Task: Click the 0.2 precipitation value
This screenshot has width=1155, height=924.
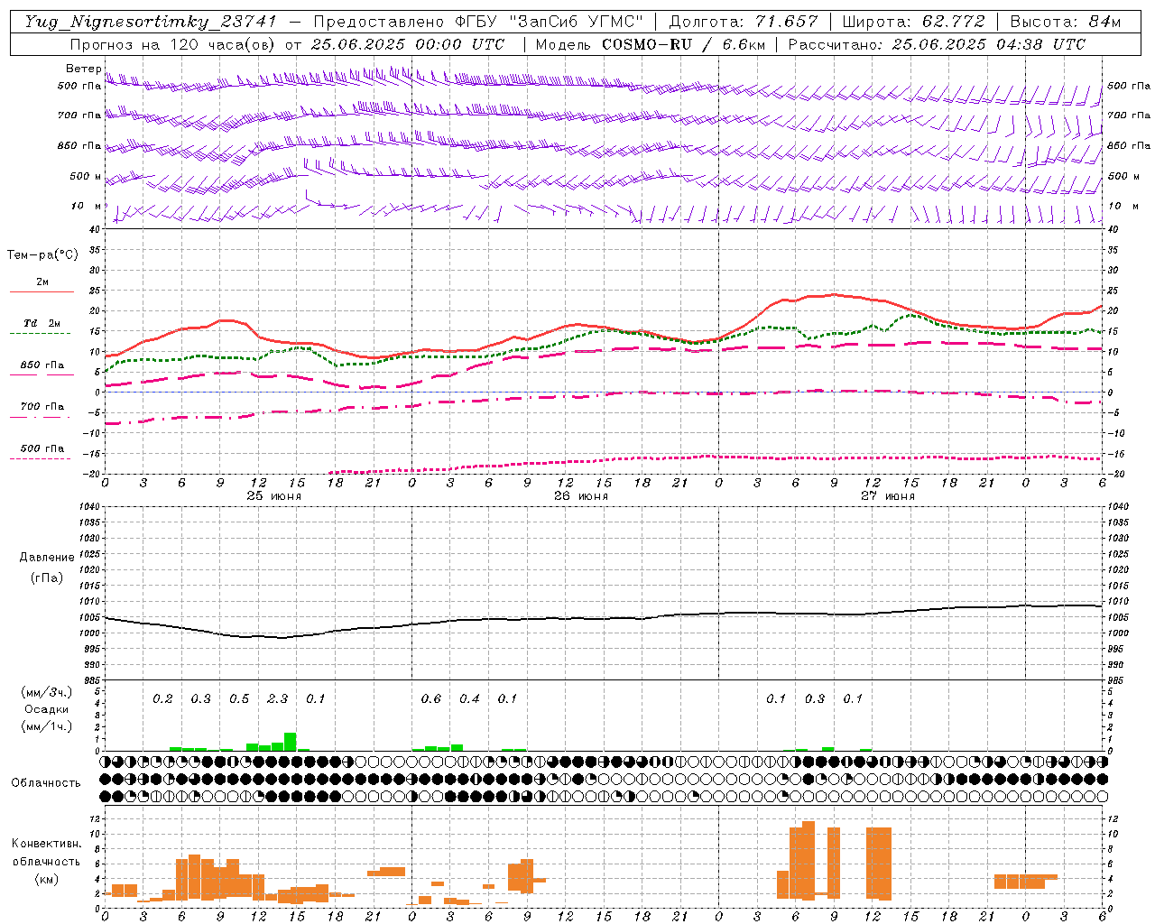Action: pyautogui.click(x=162, y=698)
